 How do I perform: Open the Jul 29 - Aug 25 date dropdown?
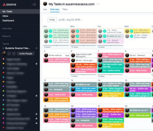[70, 20]
